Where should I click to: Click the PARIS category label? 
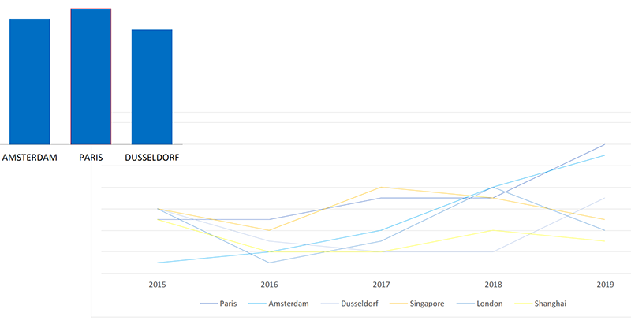coord(91,158)
